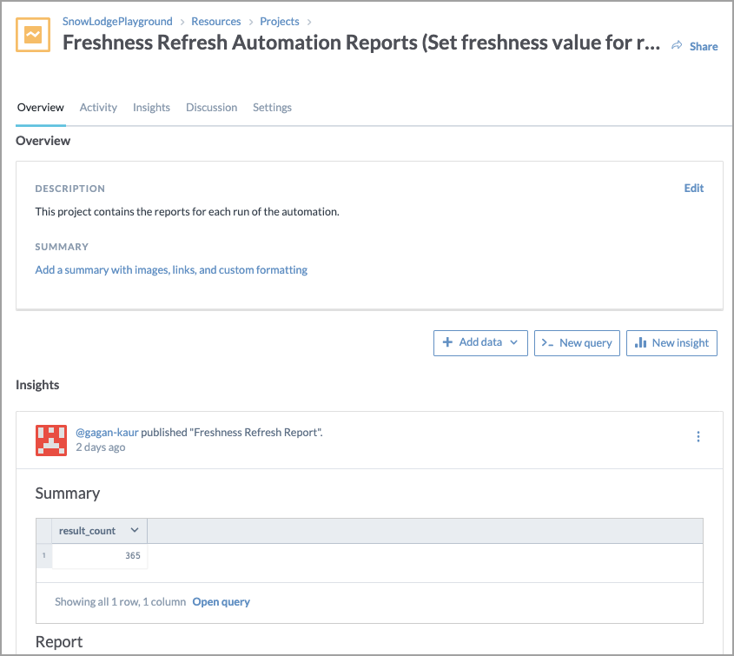The height and width of the screenshot is (656, 734).
Task: Open the @gagan-kaur profile link
Action: coord(107,432)
